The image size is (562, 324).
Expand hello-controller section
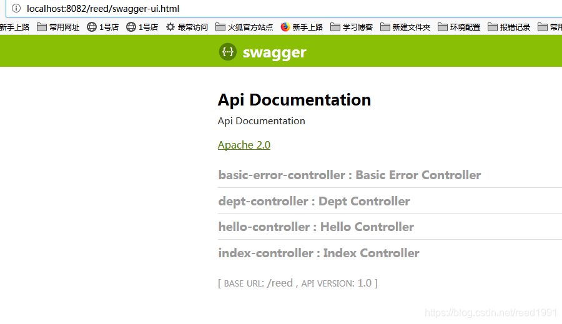[316, 227]
